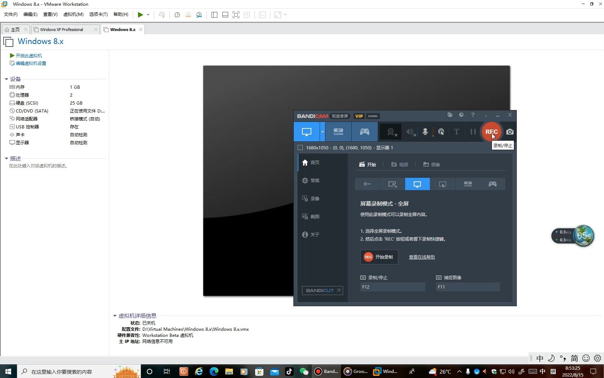The image size is (604, 378).
Task: Collapse the 虚拟机详细信息 section
Action: [x=115, y=316]
